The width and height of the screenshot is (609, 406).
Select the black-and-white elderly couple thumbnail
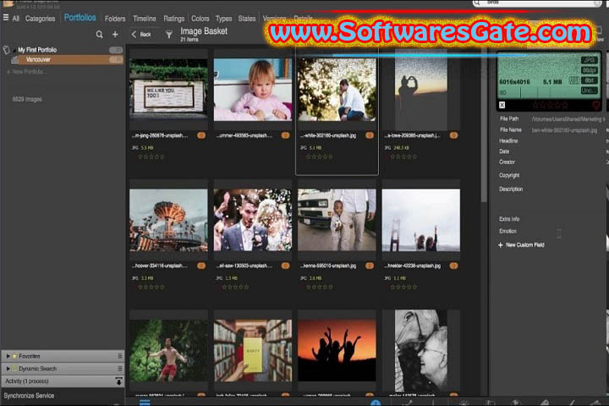coord(421,350)
